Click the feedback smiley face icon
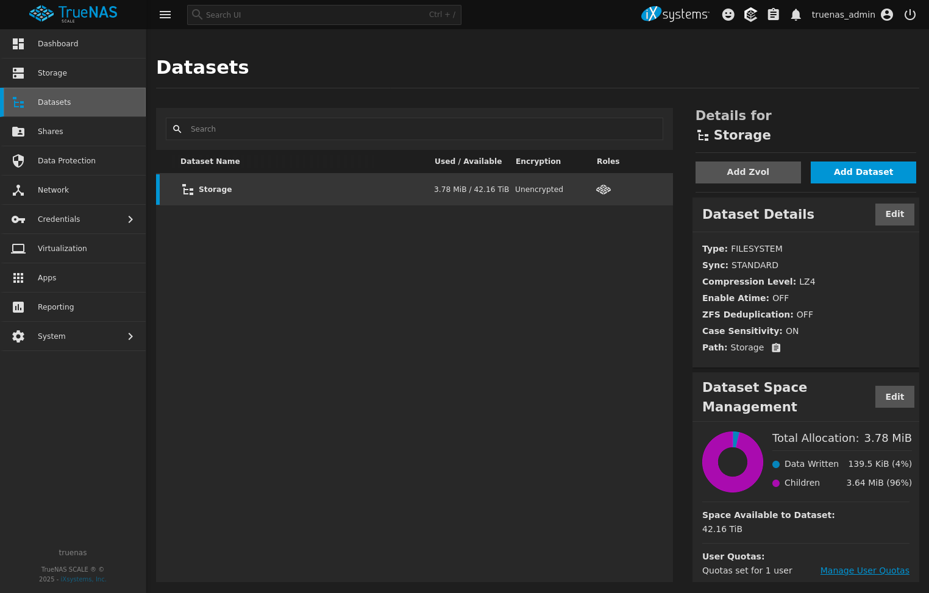This screenshot has width=929, height=593. (x=728, y=15)
